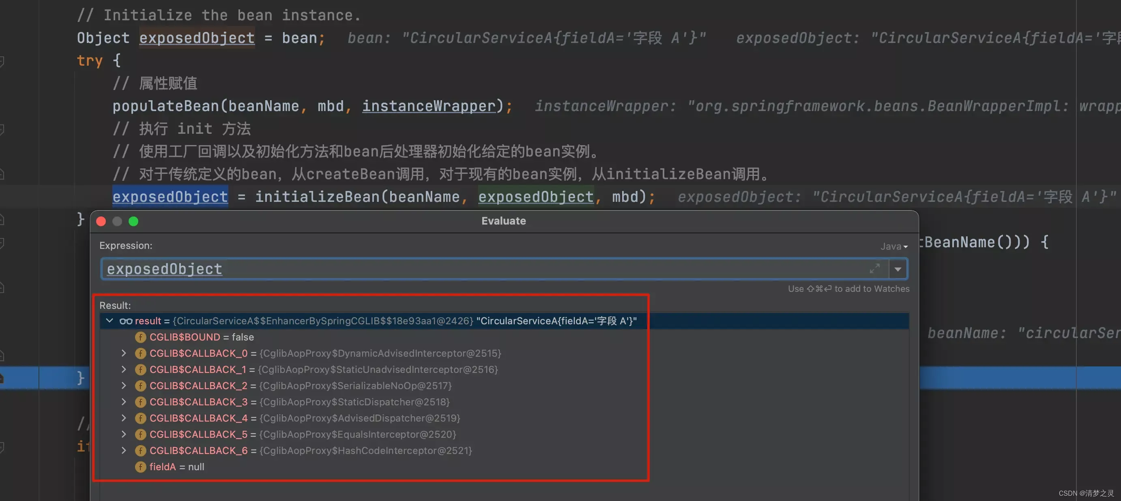Screen dimensions: 1121x501
Task: Open the Java language selector
Action: click(893, 246)
